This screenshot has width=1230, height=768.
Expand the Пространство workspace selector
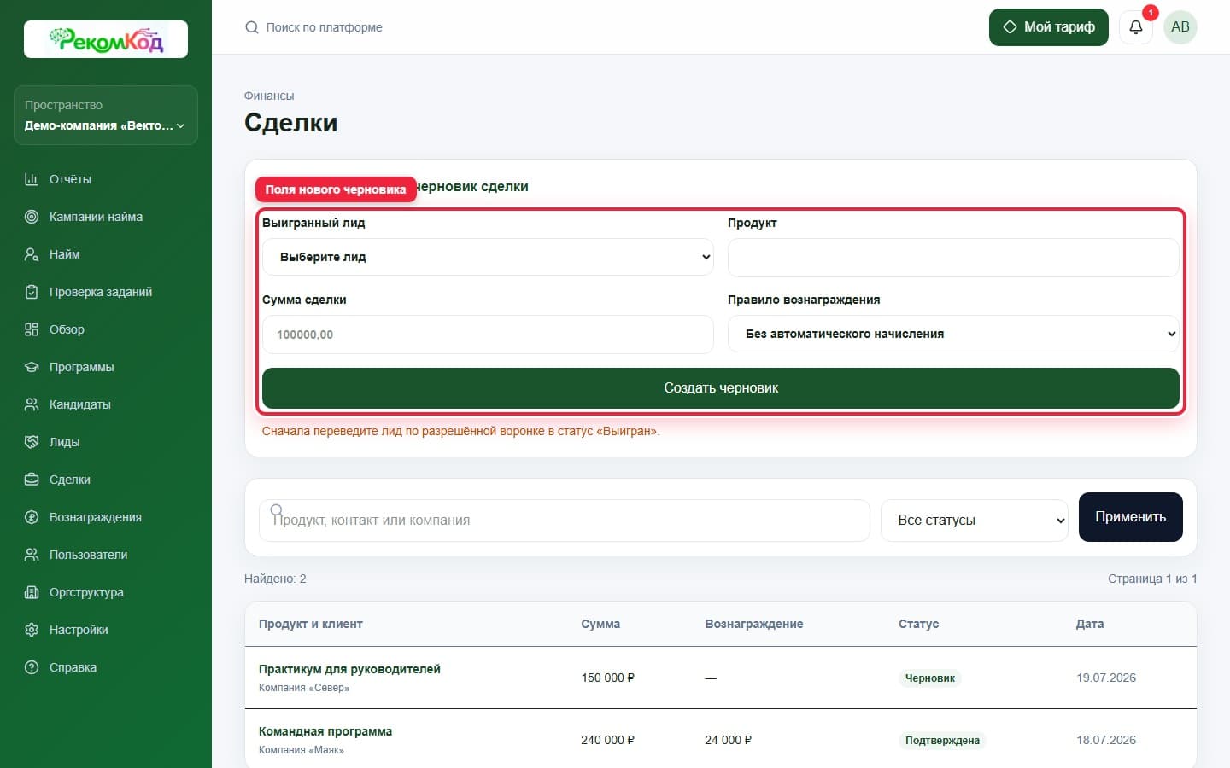pos(106,115)
